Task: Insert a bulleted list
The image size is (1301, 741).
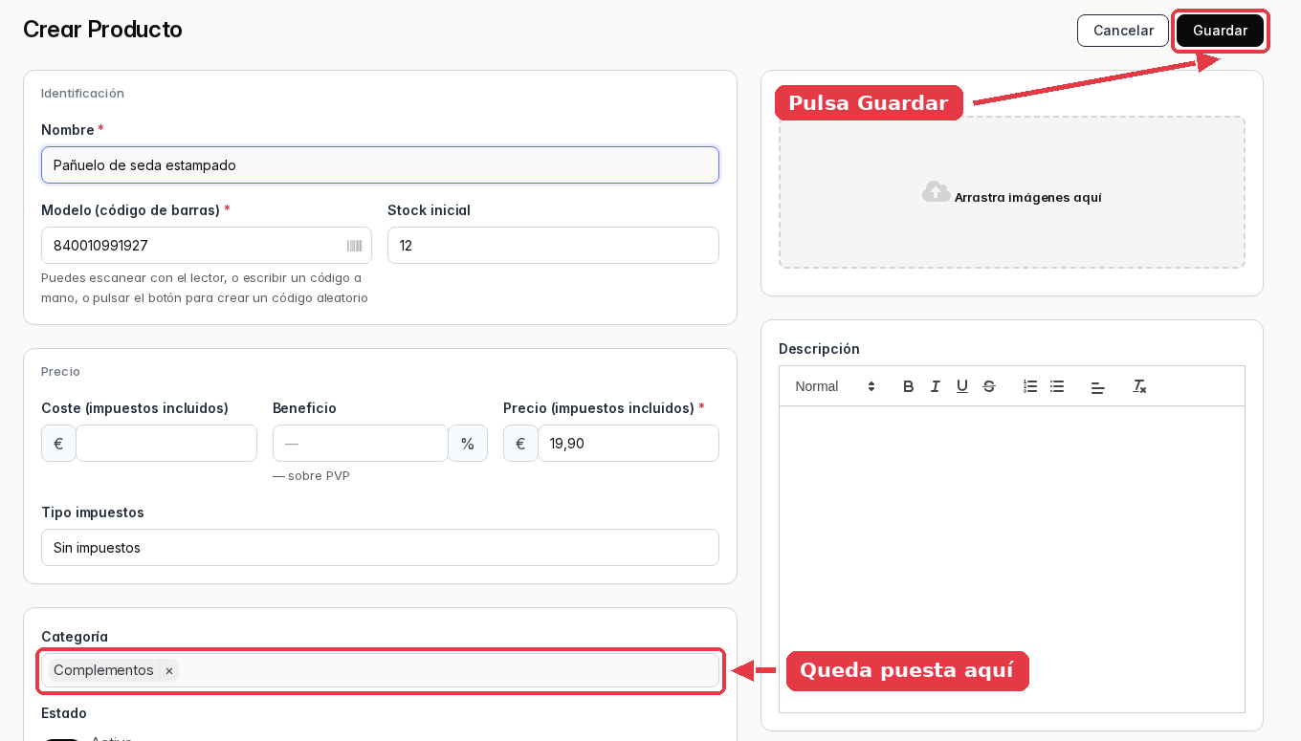Action: click(x=1057, y=386)
